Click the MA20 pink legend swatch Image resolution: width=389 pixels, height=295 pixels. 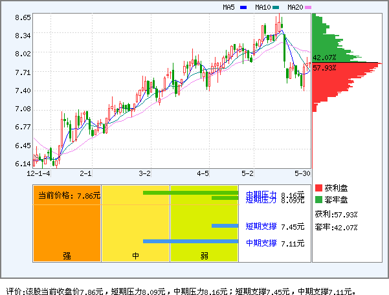click(x=308, y=7)
